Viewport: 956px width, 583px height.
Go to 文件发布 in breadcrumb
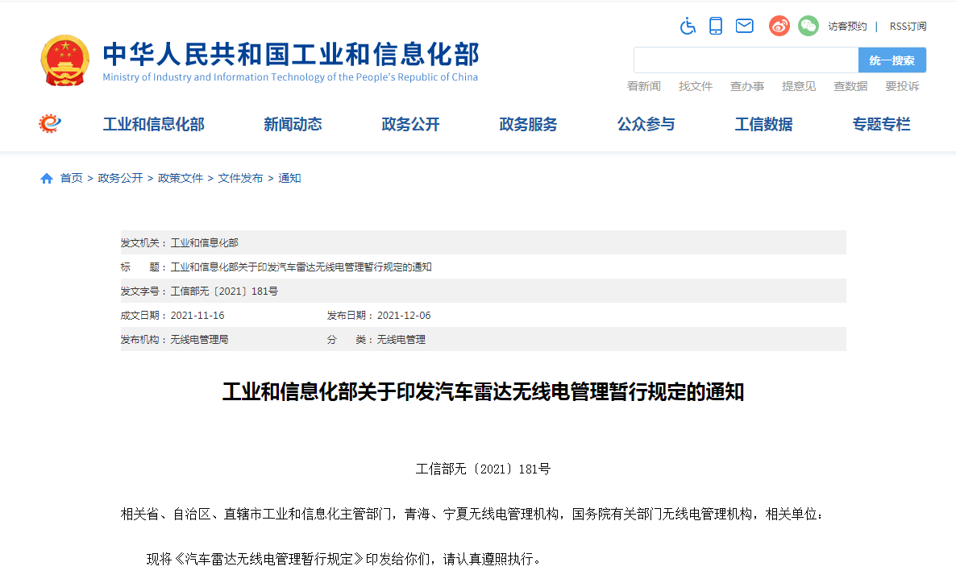pyautogui.click(x=241, y=179)
